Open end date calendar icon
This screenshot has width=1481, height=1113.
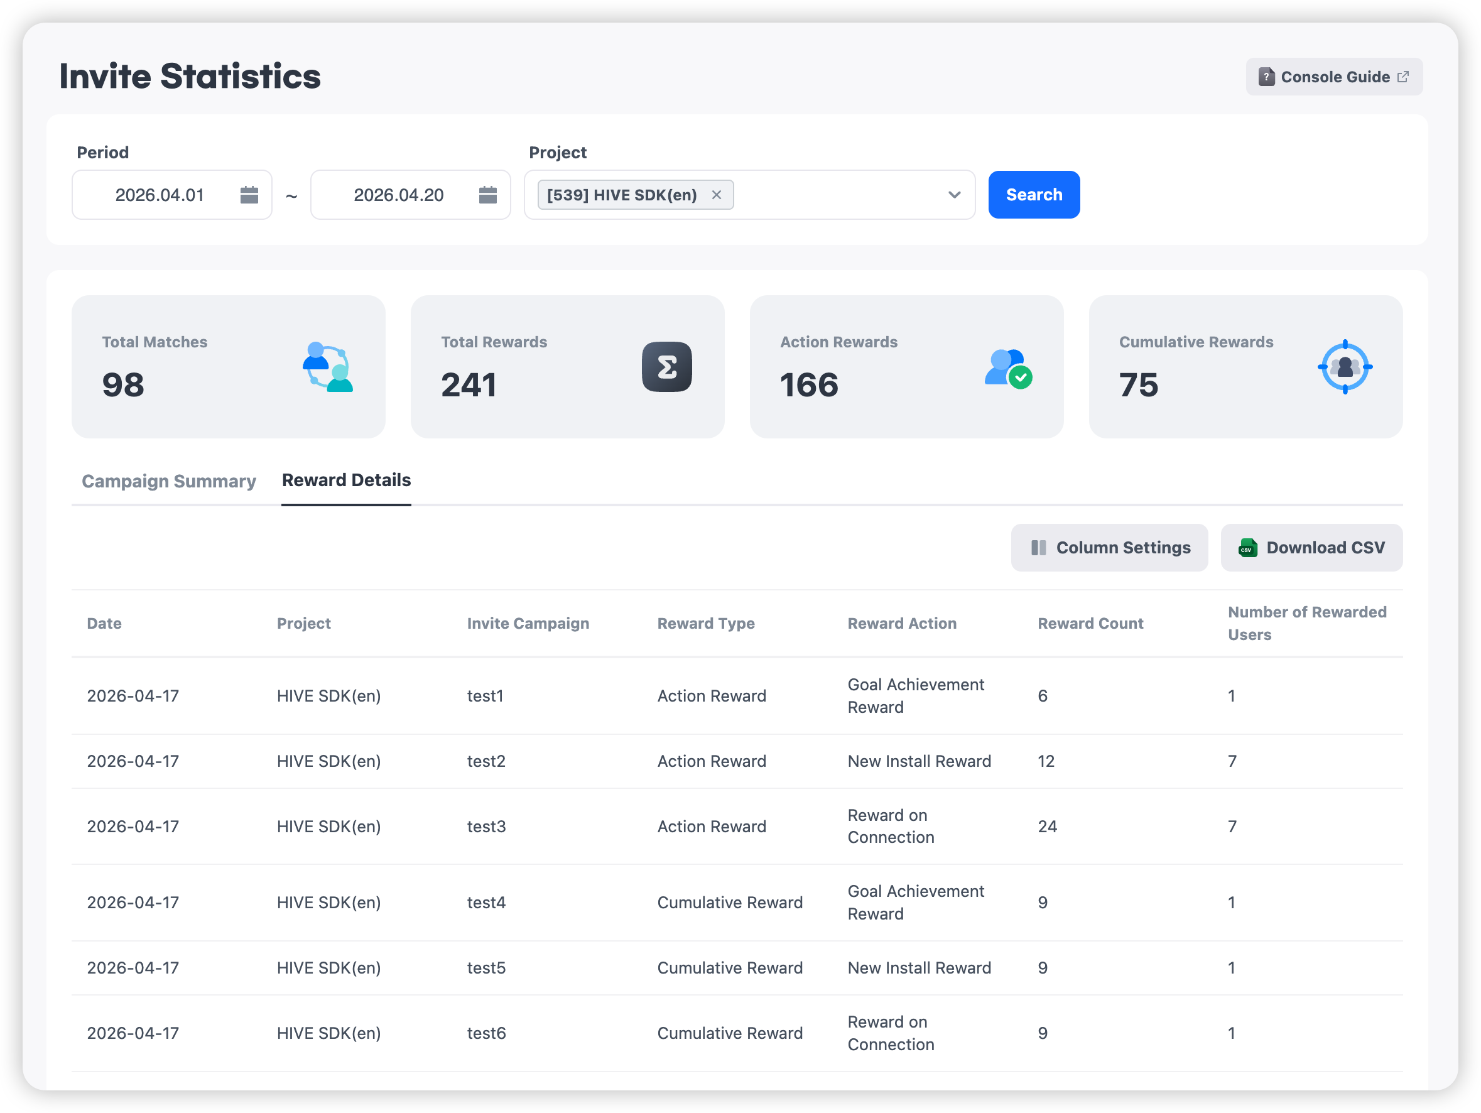(x=488, y=195)
